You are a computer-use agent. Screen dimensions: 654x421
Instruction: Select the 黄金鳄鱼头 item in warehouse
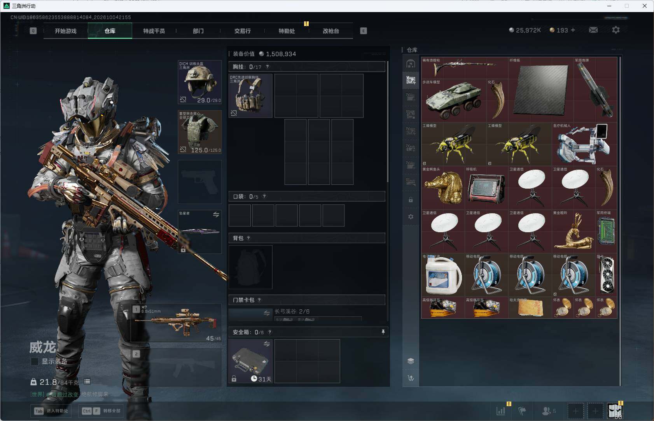pos(443,188)
